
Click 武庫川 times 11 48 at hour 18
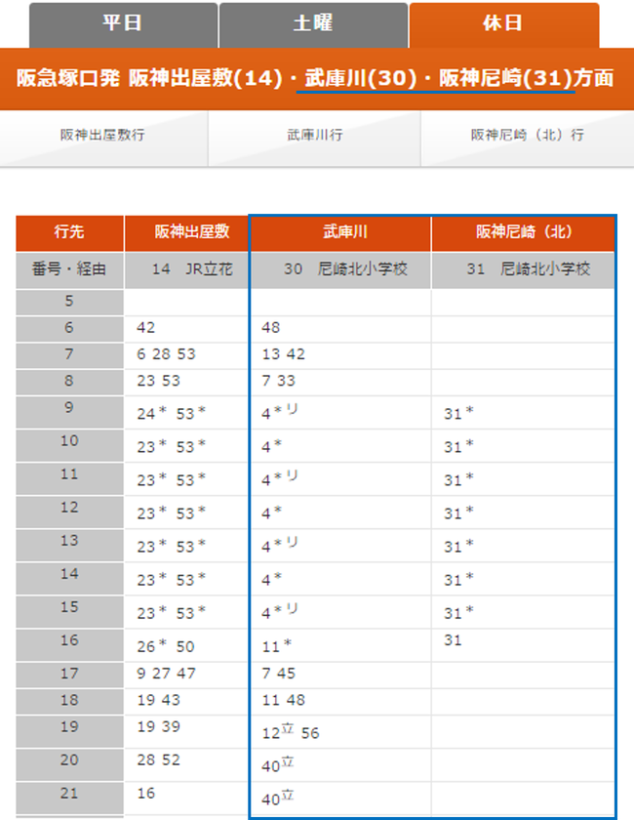(x=283, y=701)
